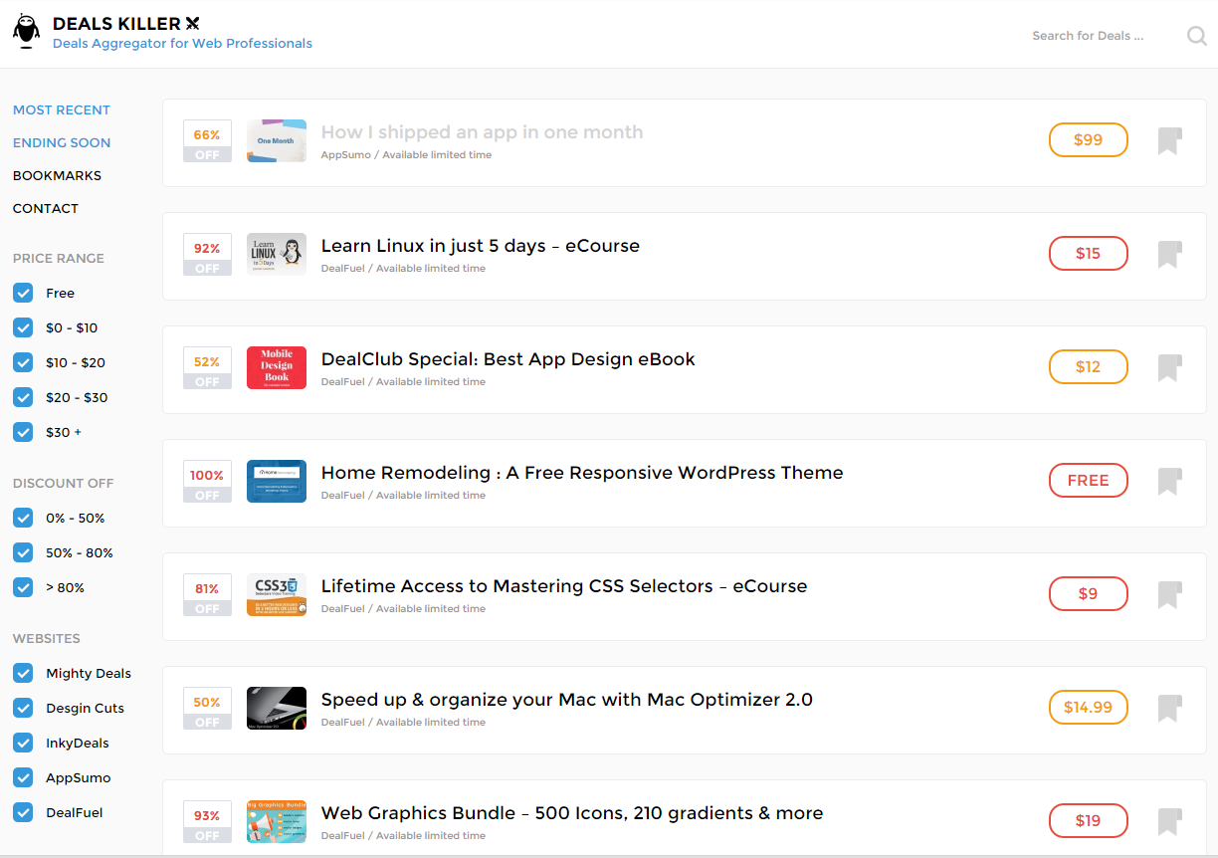Click the $15 price button
The height and width of the screenshot is (858, 1218).
coord(1089,254)
